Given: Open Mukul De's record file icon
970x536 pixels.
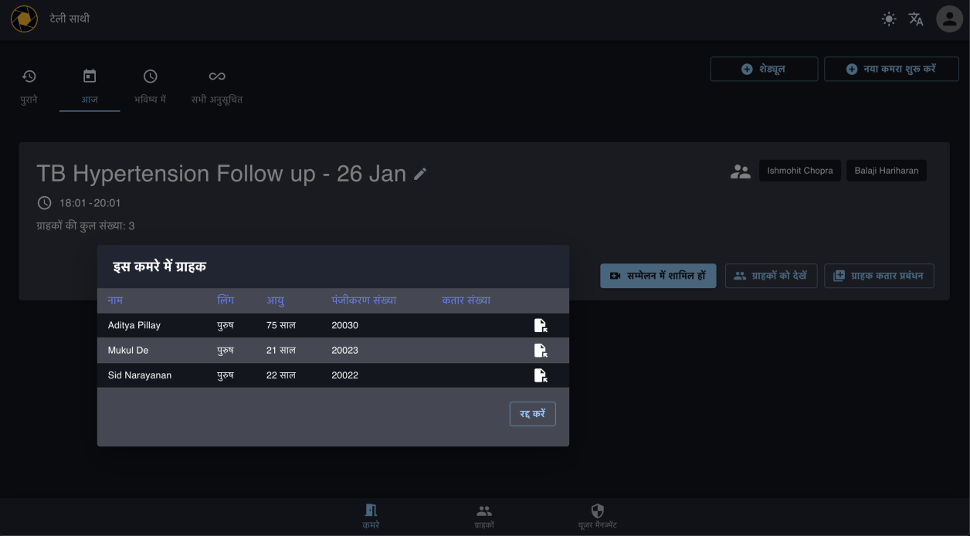Looking at the screenshot, I should (x=541, y=351).
